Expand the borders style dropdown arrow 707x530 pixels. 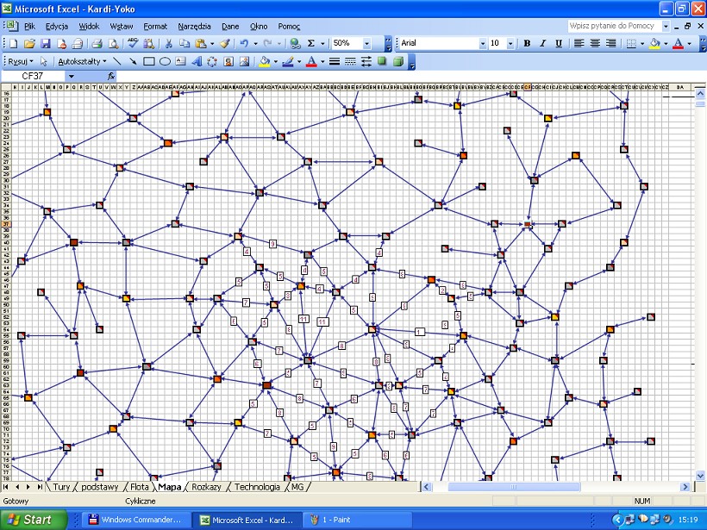click(x=642, y=44)
